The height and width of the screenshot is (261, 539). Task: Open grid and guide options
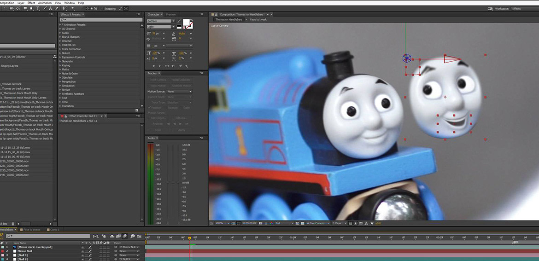(x=233, y=223)
